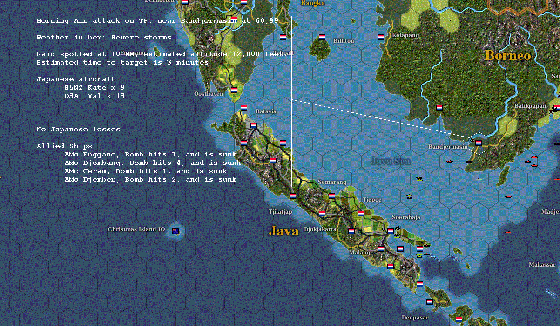560x326 pixels.
Task: Select the Dutch flag just below Batavia label
Action: coord(254,125)
